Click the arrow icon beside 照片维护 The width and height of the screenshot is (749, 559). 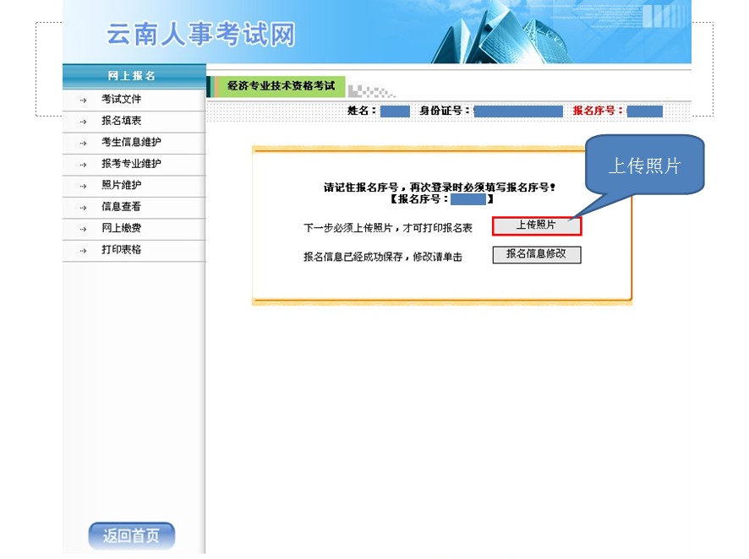83,185
